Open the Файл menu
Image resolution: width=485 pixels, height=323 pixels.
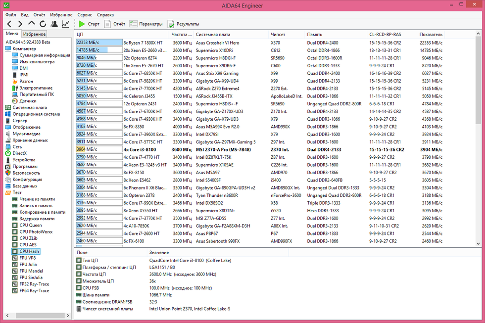10,15
